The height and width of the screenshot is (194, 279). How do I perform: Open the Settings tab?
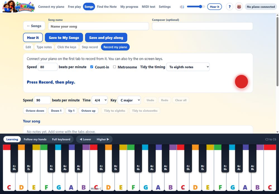pyautogui.click(x=165, y=7)
